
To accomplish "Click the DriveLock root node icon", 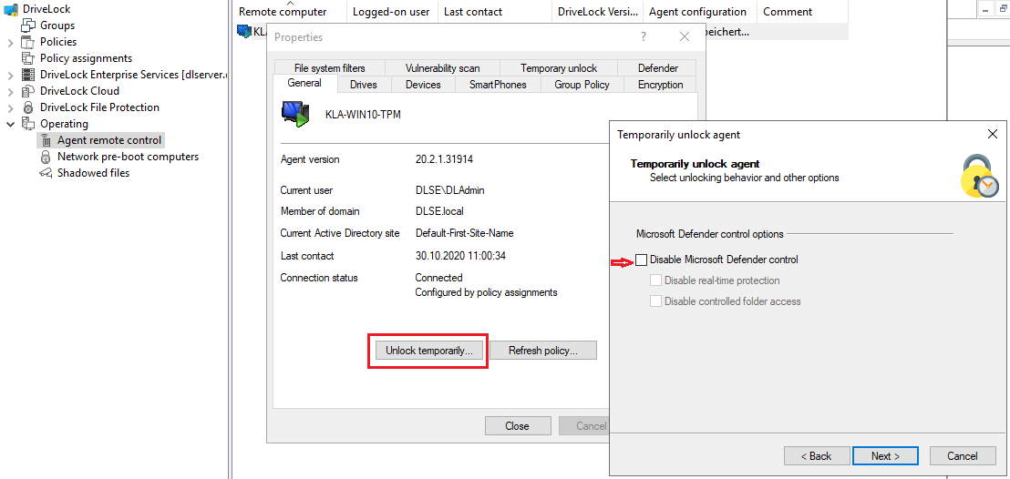I will (x=11, y=9).
